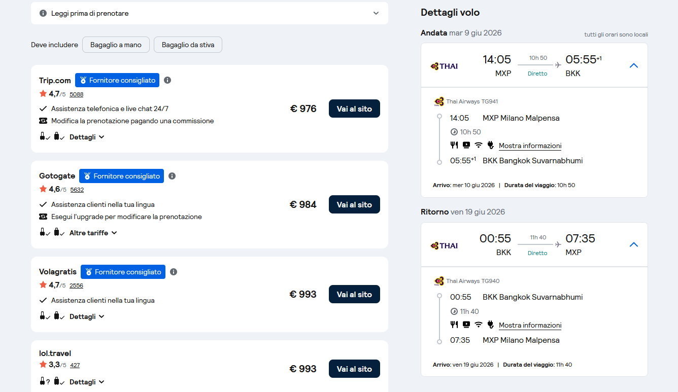Click the Wi-Fi icon for flight TG941

(x=479, y=145)
